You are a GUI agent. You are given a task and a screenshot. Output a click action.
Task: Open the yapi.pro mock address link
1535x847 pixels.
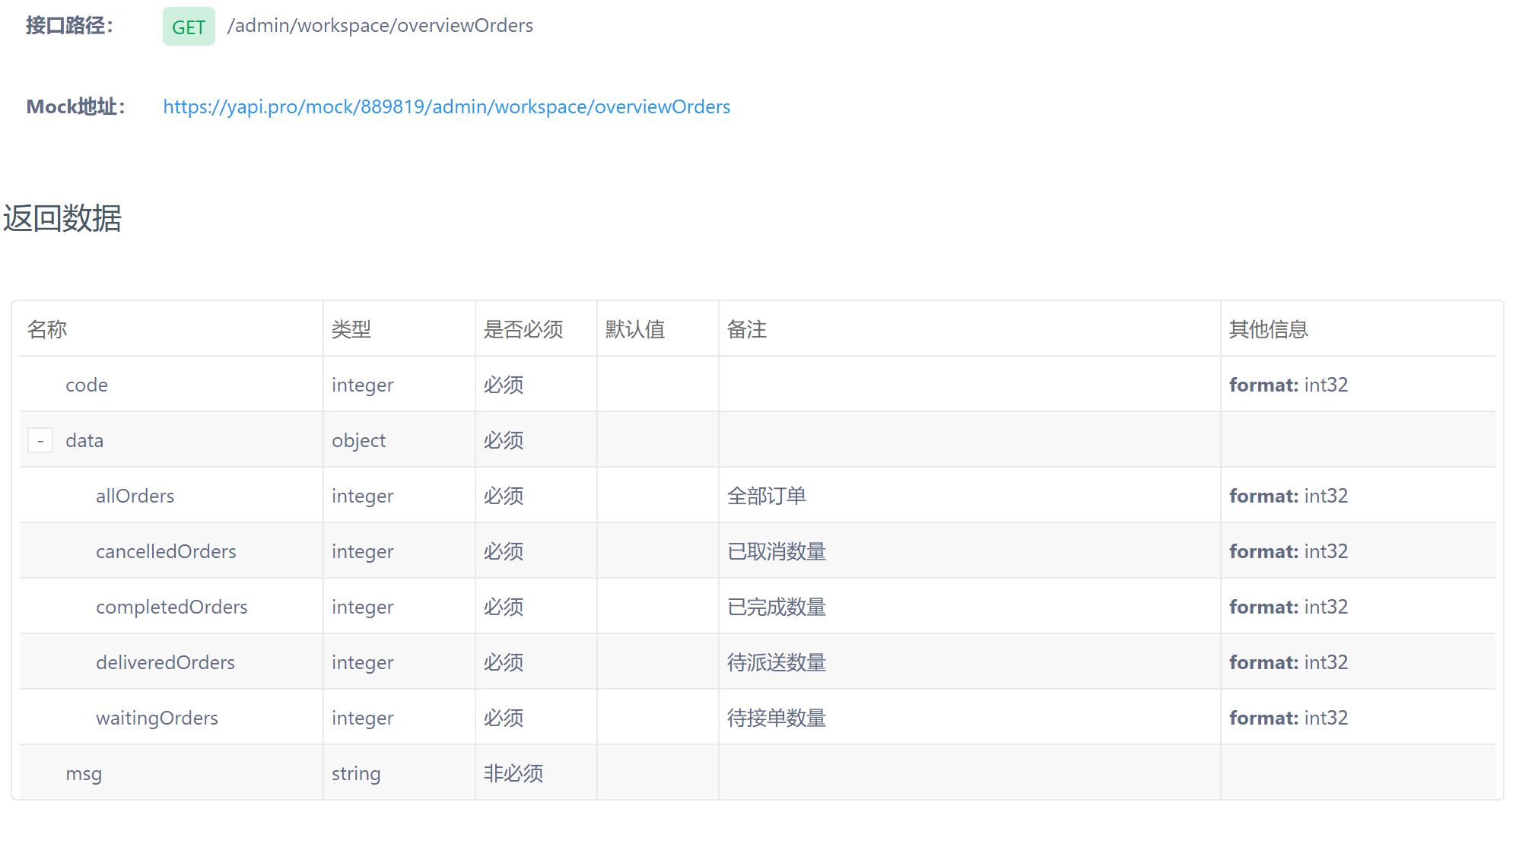[x=447, y=106]
